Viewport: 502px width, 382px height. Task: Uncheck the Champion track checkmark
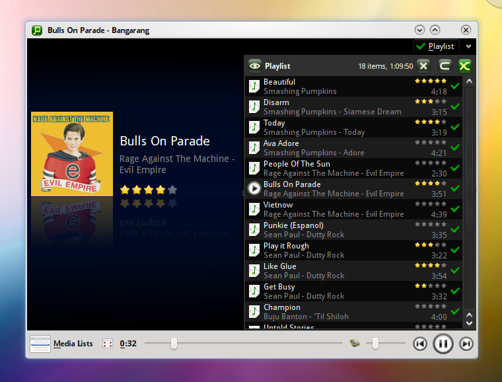[x=455, y=311]
